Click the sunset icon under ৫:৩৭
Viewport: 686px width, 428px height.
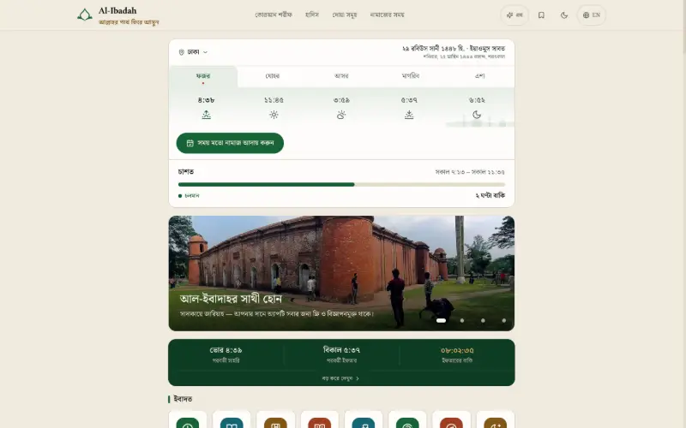point(409,115)
